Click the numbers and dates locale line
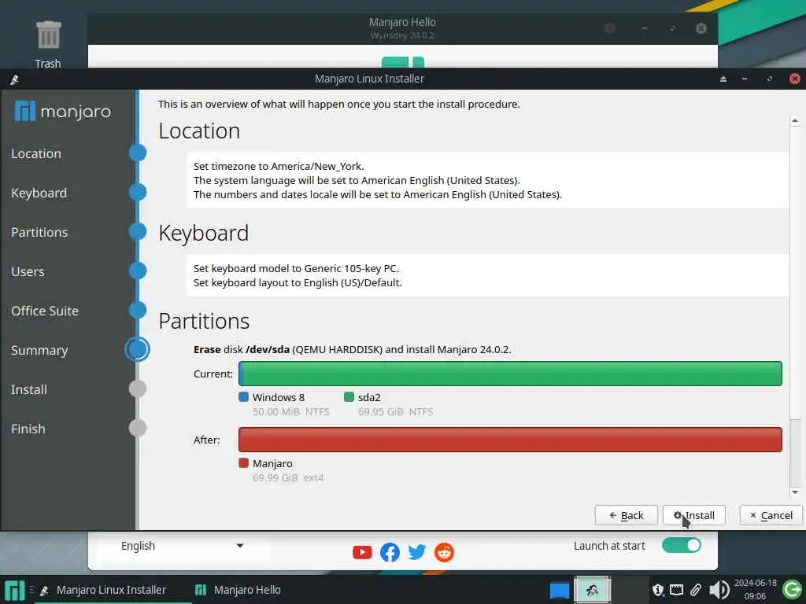Screen dimensions: 806x604 [378, 195]
